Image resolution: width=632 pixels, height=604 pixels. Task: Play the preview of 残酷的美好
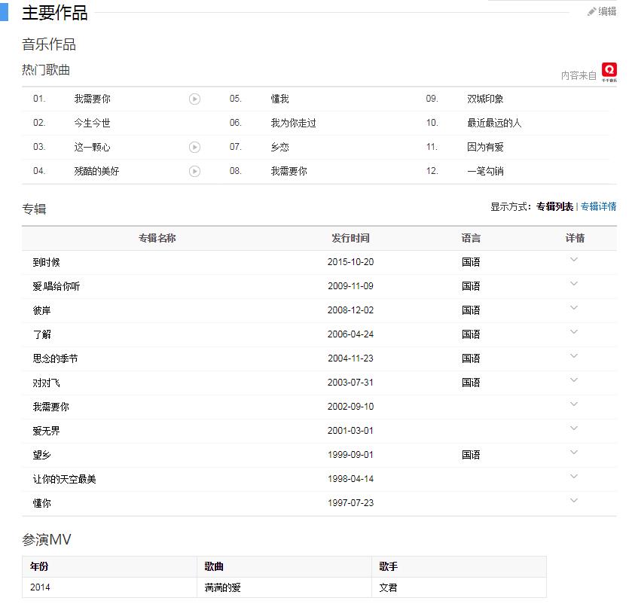193,171
